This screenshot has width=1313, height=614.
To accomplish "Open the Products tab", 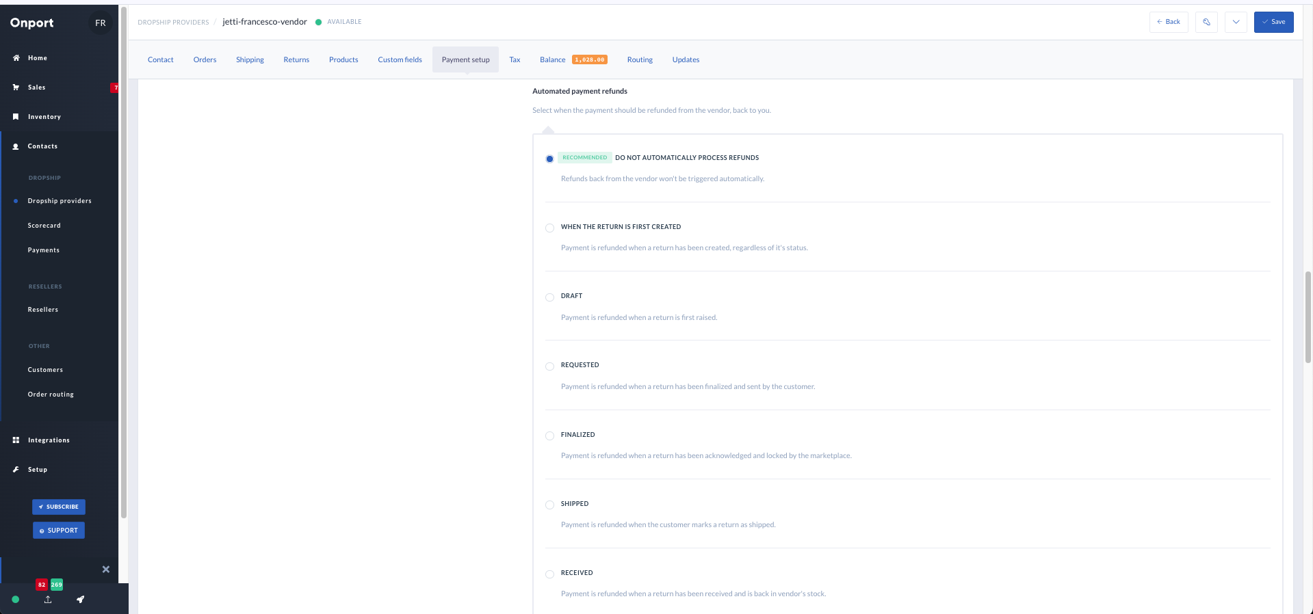I will tap(343, 59).
